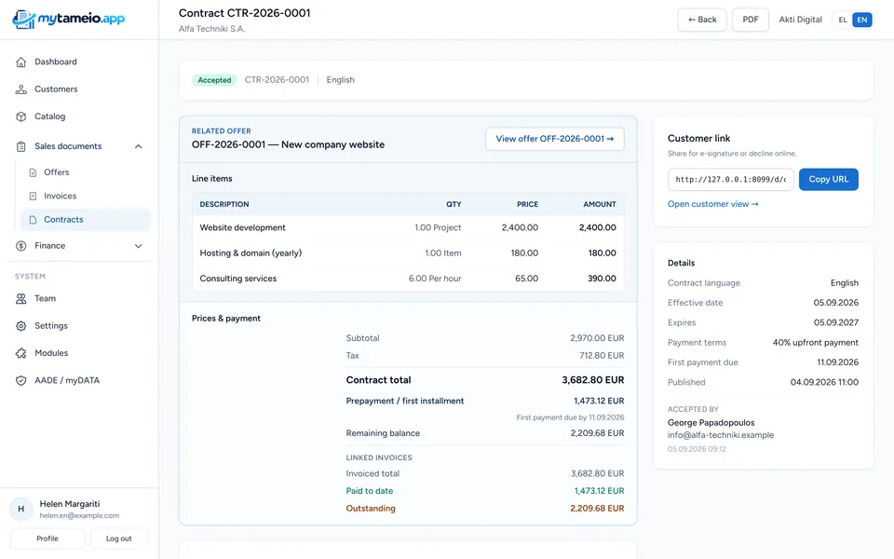This screenshot has width=894, height=559.
Task: View offer OFF-2026-0001 button
Action: coord(555,139)
